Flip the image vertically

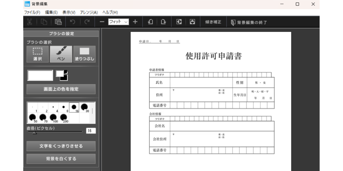click(192, 22)
